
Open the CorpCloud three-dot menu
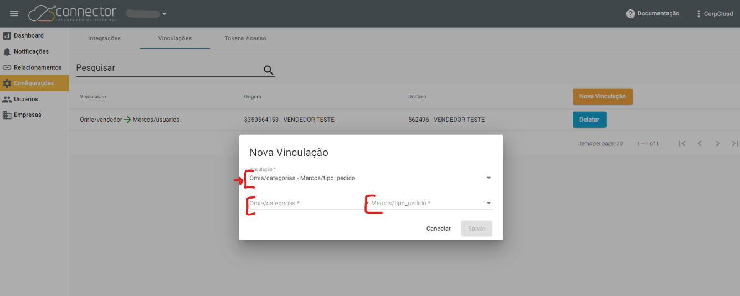click(698, 14)
